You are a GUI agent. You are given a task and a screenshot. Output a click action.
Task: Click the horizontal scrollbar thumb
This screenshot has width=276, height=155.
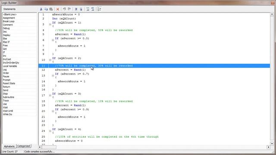49,147
